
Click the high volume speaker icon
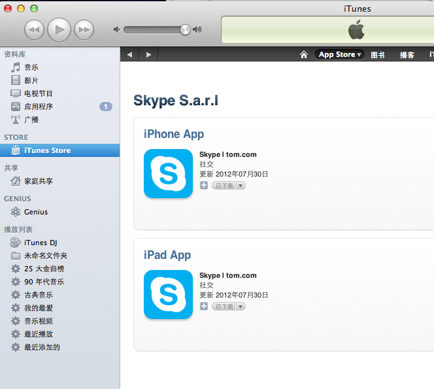(197, 29)
